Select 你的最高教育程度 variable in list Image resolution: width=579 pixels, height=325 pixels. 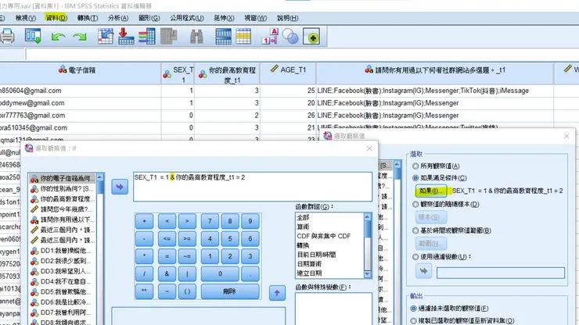62,199
